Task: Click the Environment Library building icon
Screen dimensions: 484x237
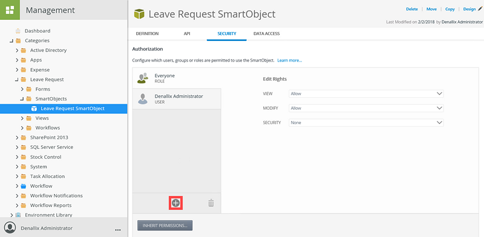Action: pyautogui.click(x=18, y=215)
